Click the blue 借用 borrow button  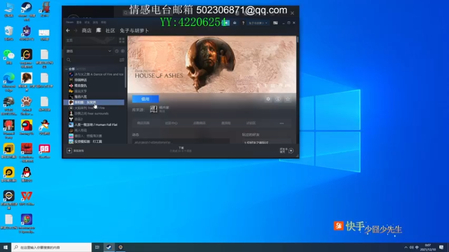[x=145, y=99]
